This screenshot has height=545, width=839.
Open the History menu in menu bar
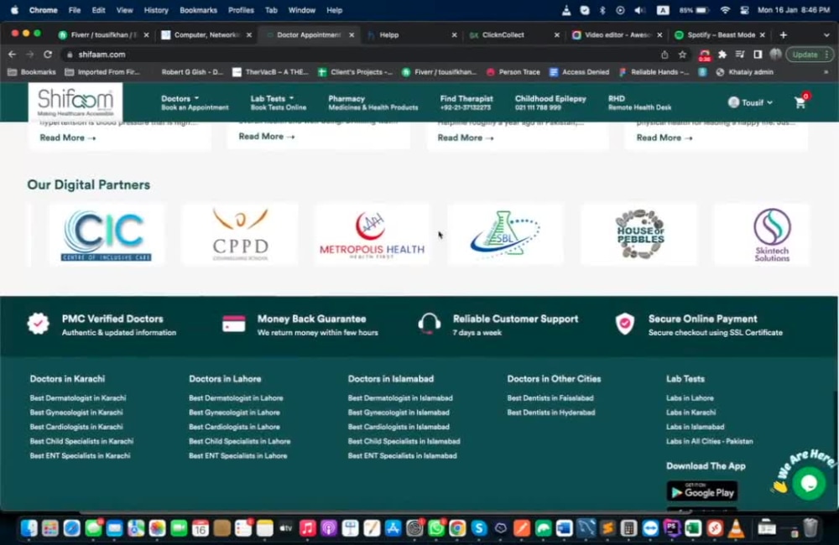(156, 10)
